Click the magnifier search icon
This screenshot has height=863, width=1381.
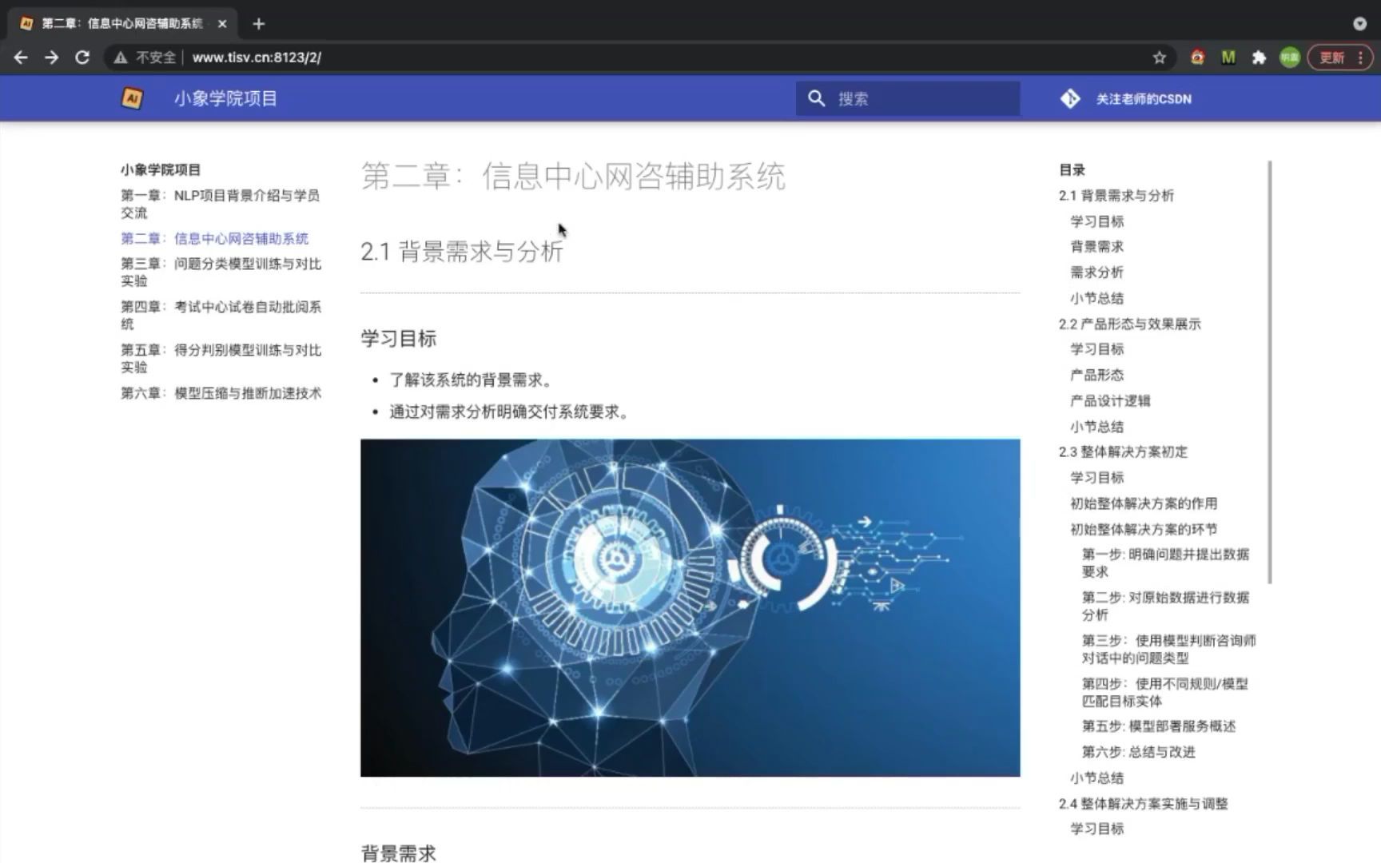tap(816, 98)
